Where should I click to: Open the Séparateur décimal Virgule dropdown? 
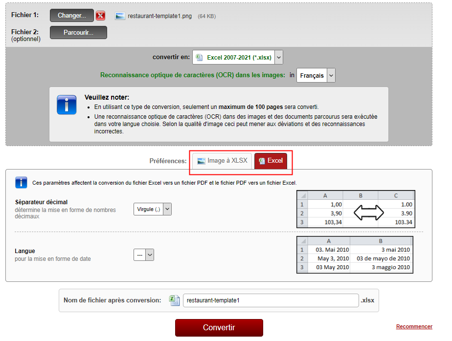153,209
